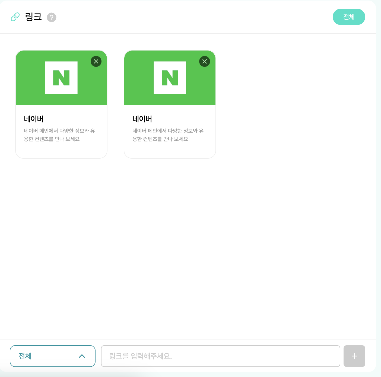Click the plus add-link button
This screenshot has width=381, height=377.
[x=354, y=356]
